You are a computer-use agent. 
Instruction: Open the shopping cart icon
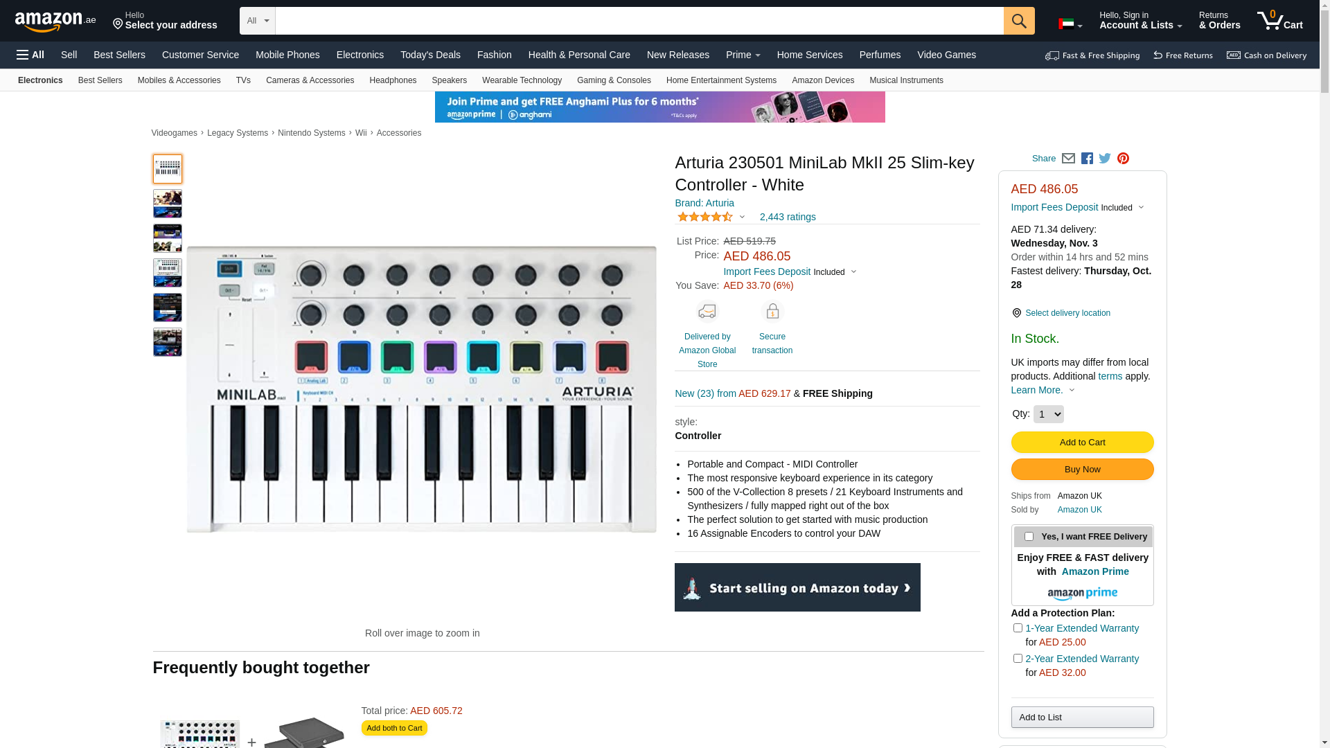pos(1279,21)
